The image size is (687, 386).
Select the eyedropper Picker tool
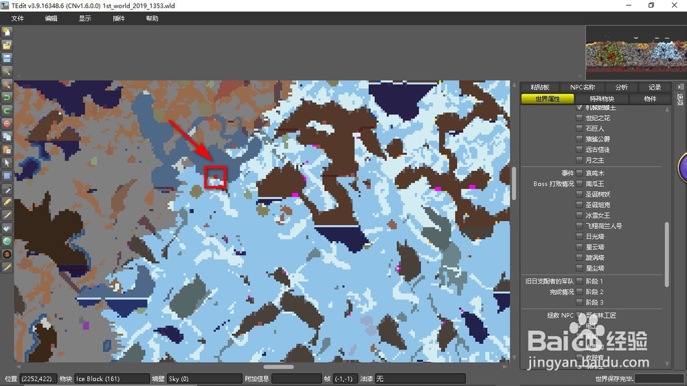7,190
